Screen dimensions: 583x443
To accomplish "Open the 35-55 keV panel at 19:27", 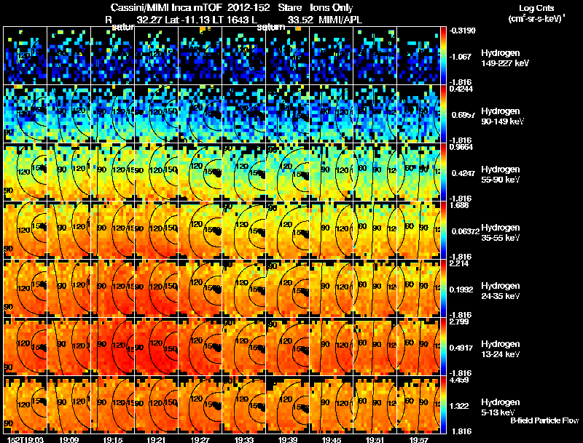I will coord(200,230).
